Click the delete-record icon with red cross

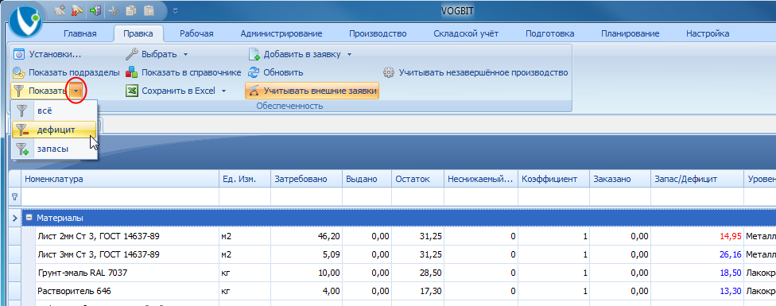(x=76, y=10)
